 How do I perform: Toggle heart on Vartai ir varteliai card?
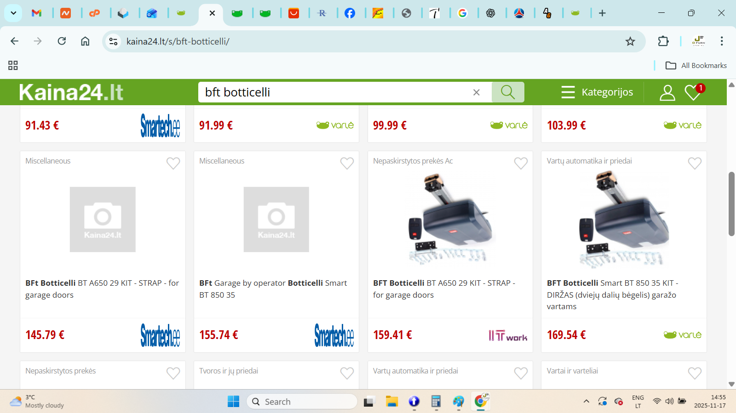pos(695,373)
